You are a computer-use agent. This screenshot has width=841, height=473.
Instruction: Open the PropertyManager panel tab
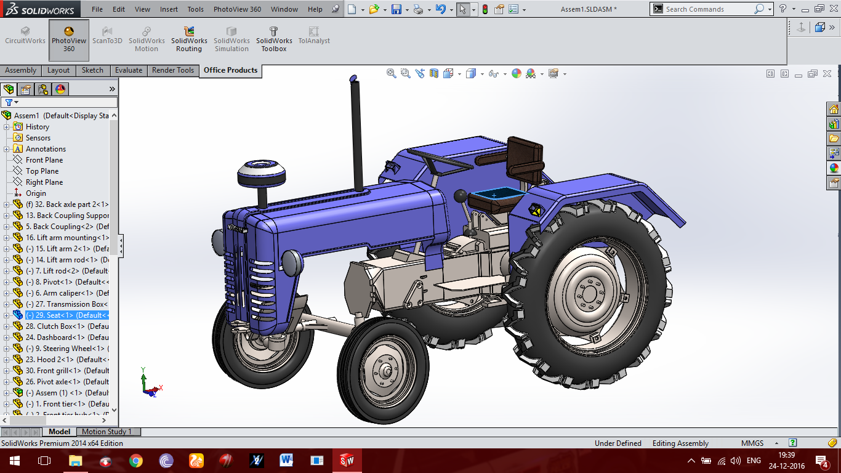(x=26, y=89)
